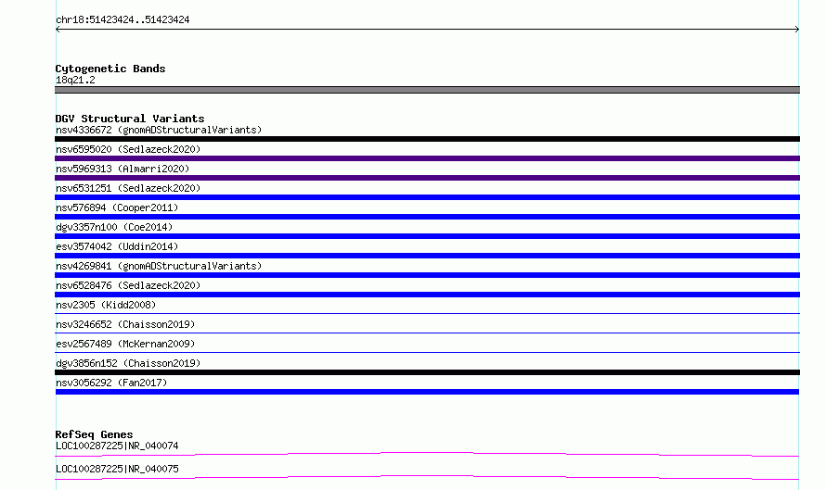
Task: Open variant nsv4336672 (gnomADStructuralVariants) label
Action: [x=159, y=130]
